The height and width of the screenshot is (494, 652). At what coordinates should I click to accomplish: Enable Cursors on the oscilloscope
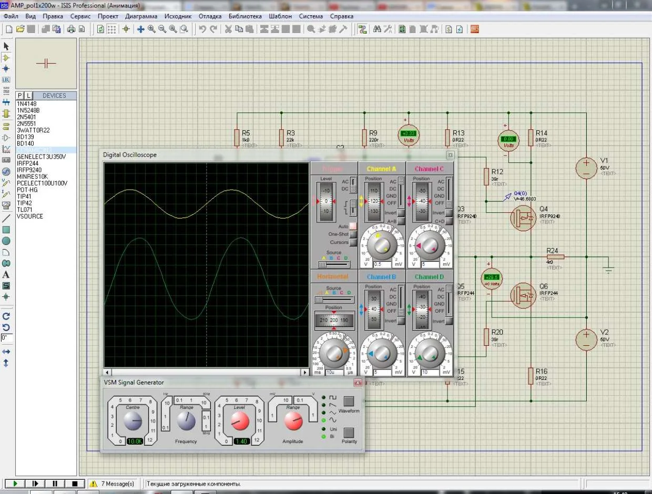(353, 242)
